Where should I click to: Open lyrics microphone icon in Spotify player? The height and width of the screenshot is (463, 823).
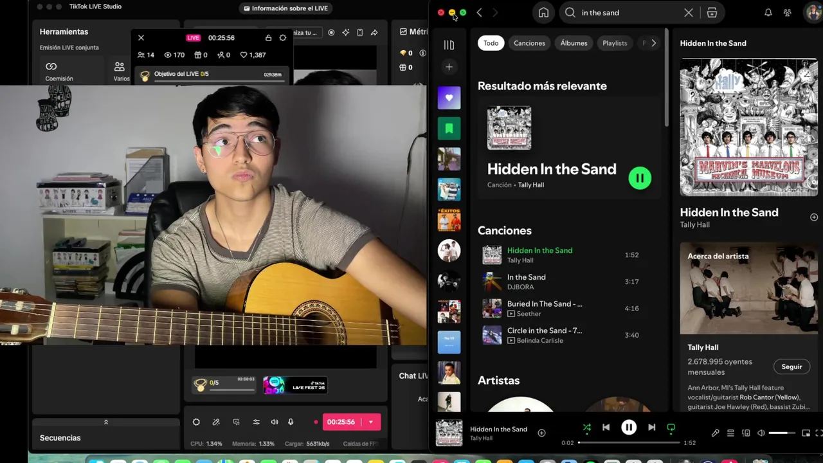(715, 433)
